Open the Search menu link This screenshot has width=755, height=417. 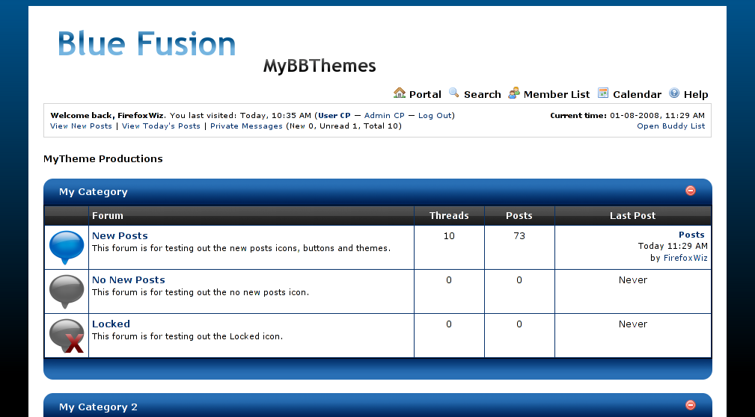coord(483,94)
